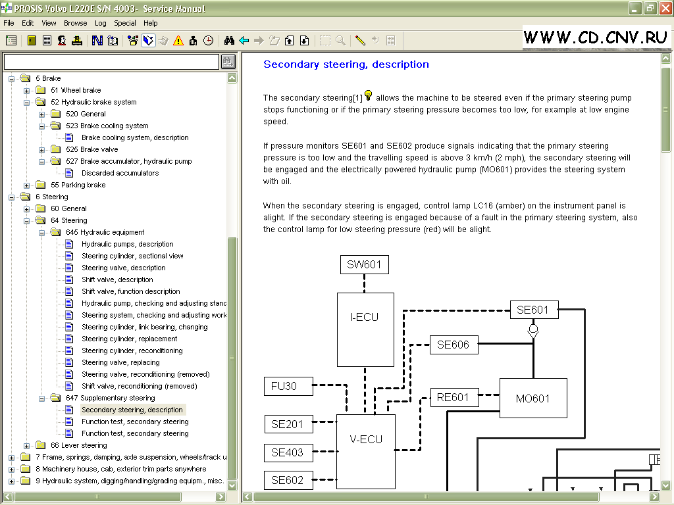This screenshot has width=674, height=505.
Task: Open Brake cooling system, description
Action: [135, 137]
